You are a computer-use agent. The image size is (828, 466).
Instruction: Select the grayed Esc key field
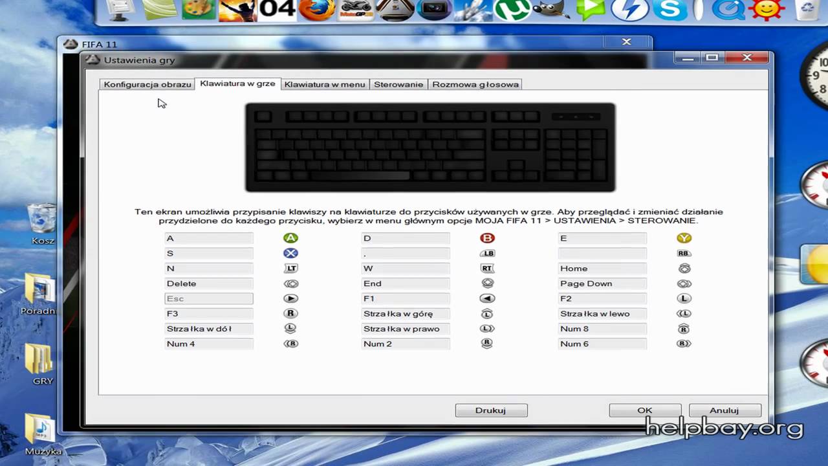click(x=208, y=298)
